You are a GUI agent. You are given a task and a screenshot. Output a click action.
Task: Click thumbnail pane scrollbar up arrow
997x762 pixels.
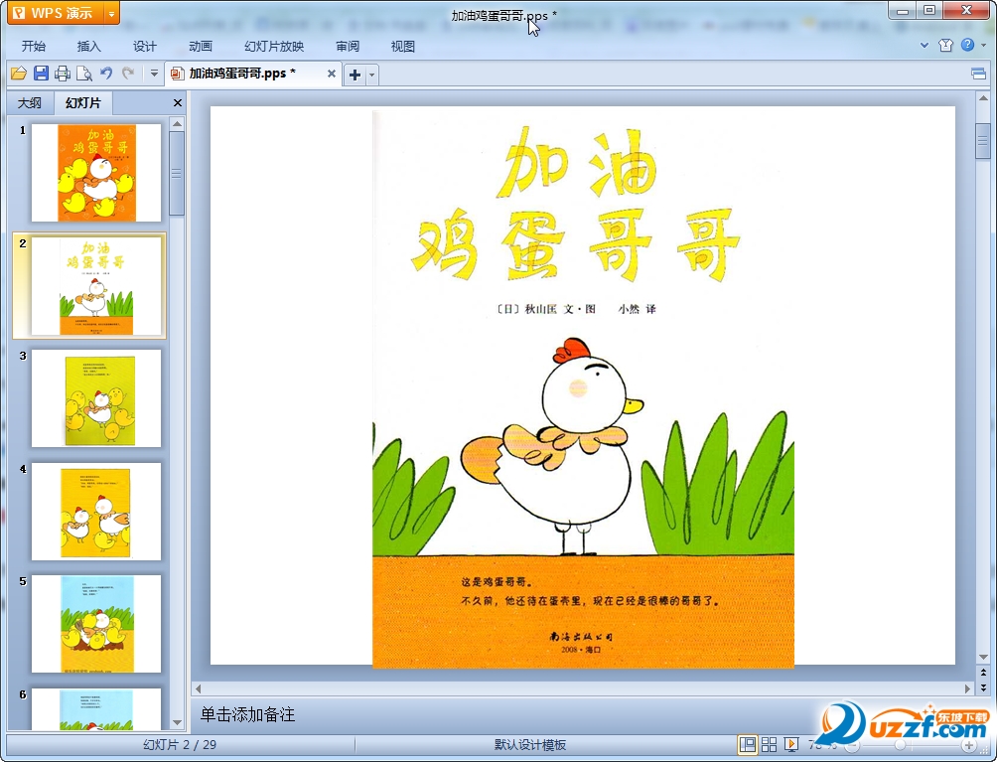click(178, 123)
